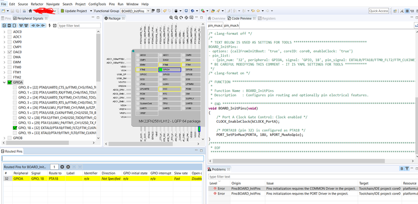Zoom out on the Package view
This screenshot has height=204, width=418.
(x=177, y=18)
